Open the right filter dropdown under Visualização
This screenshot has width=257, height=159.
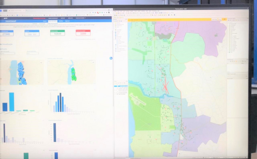[33, 53]
